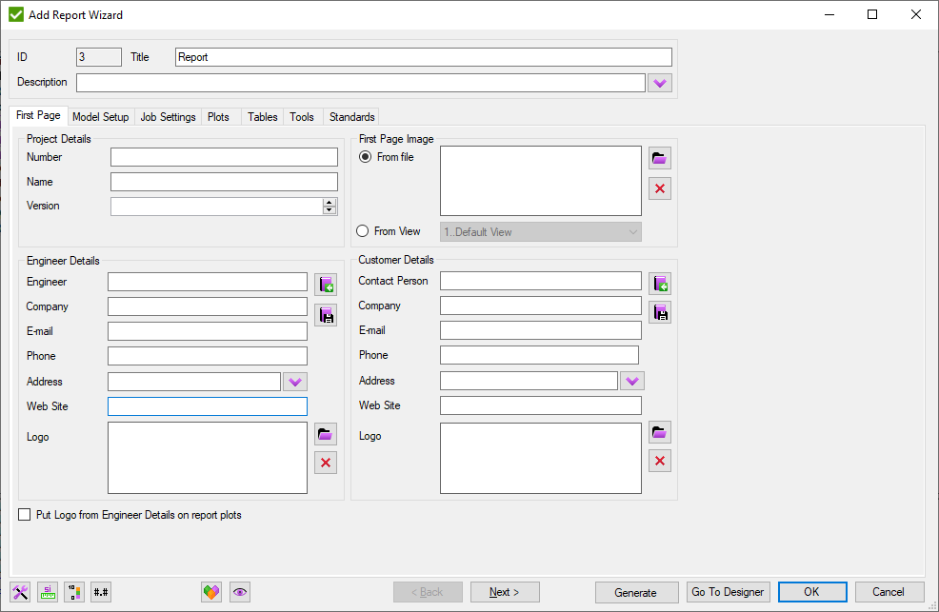Save customer company details with disk book icon

pyautogui.click(x=660, y=311)
